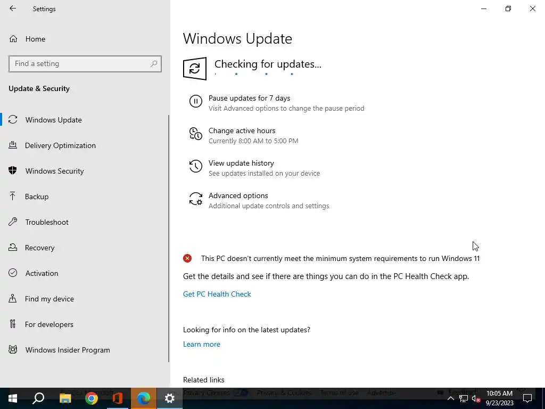The image size is (545, 409).
Task: Open Microsoft Office from the taskbar
Action: pos(118,398)
